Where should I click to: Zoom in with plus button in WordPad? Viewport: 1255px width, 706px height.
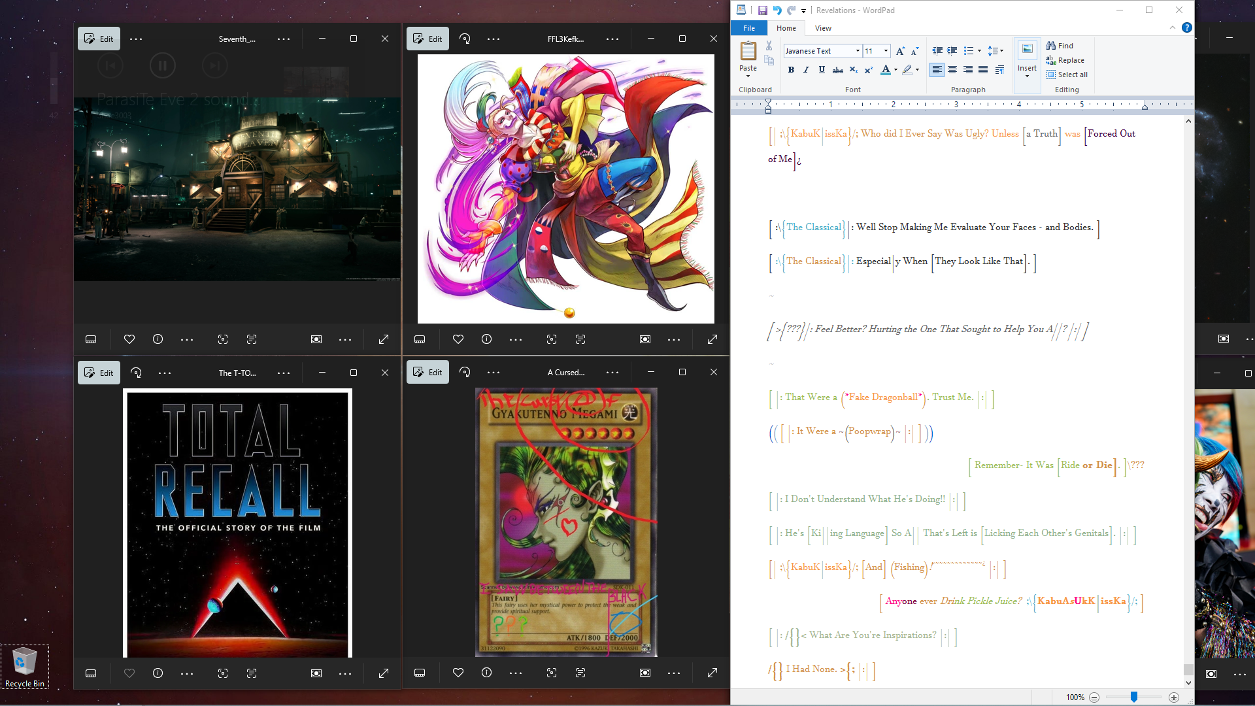coord(1174,698)
